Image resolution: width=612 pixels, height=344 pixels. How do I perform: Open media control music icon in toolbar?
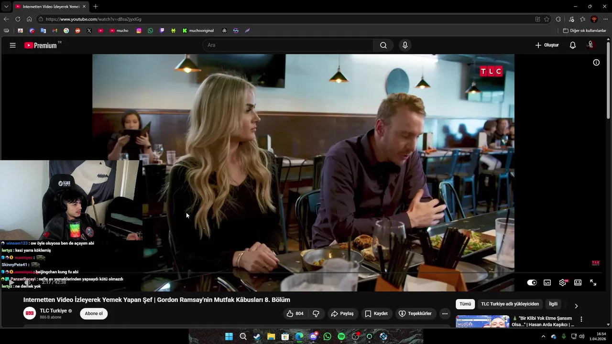click(571, 19)
